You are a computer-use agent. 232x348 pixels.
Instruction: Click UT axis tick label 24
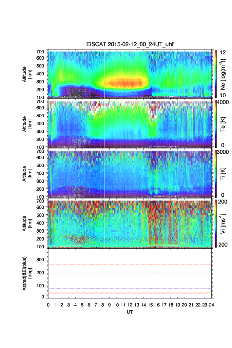click(x=211, y=305)
